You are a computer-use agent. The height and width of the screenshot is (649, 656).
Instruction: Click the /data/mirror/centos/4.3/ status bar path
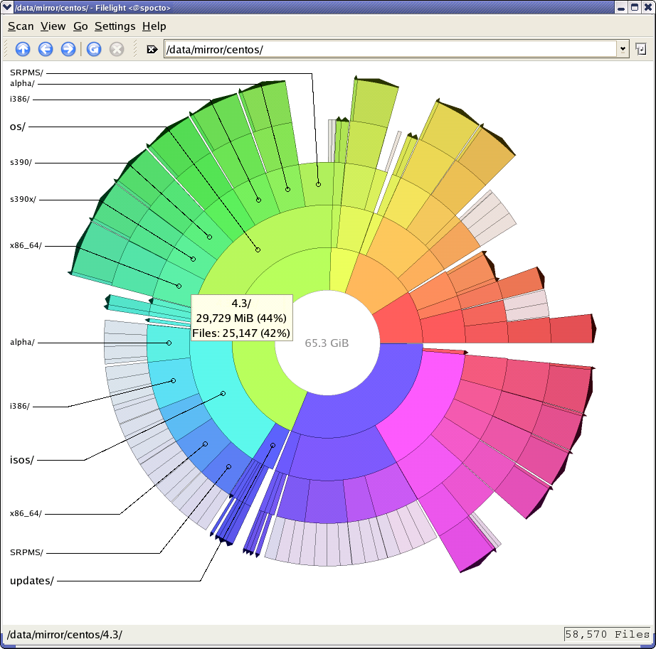click(x=65, y=634)
